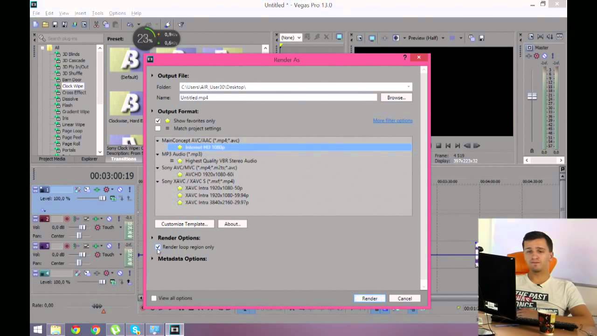Click the New project icon in toolbar
The width and height of the screenshot is (597, 336).
[35, 24]
